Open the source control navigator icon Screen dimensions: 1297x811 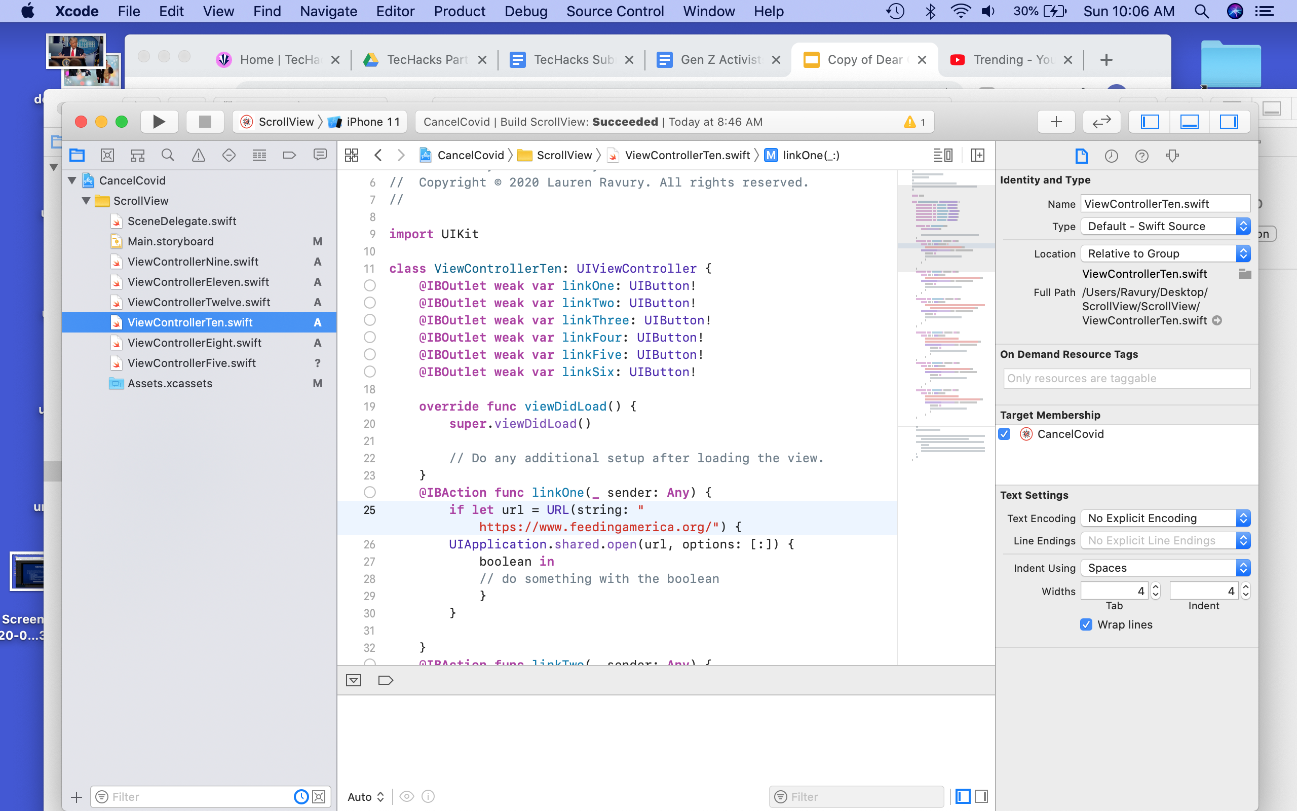107,156
